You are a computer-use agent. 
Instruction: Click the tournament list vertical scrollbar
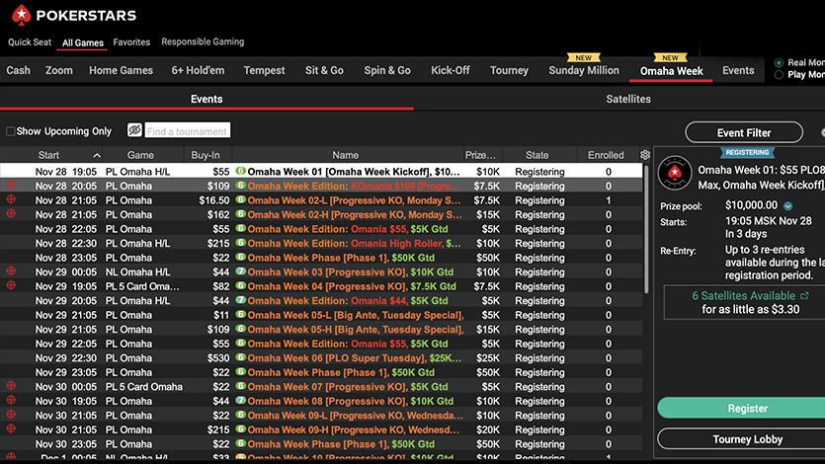pyautogui.click(x=646, y=229)
